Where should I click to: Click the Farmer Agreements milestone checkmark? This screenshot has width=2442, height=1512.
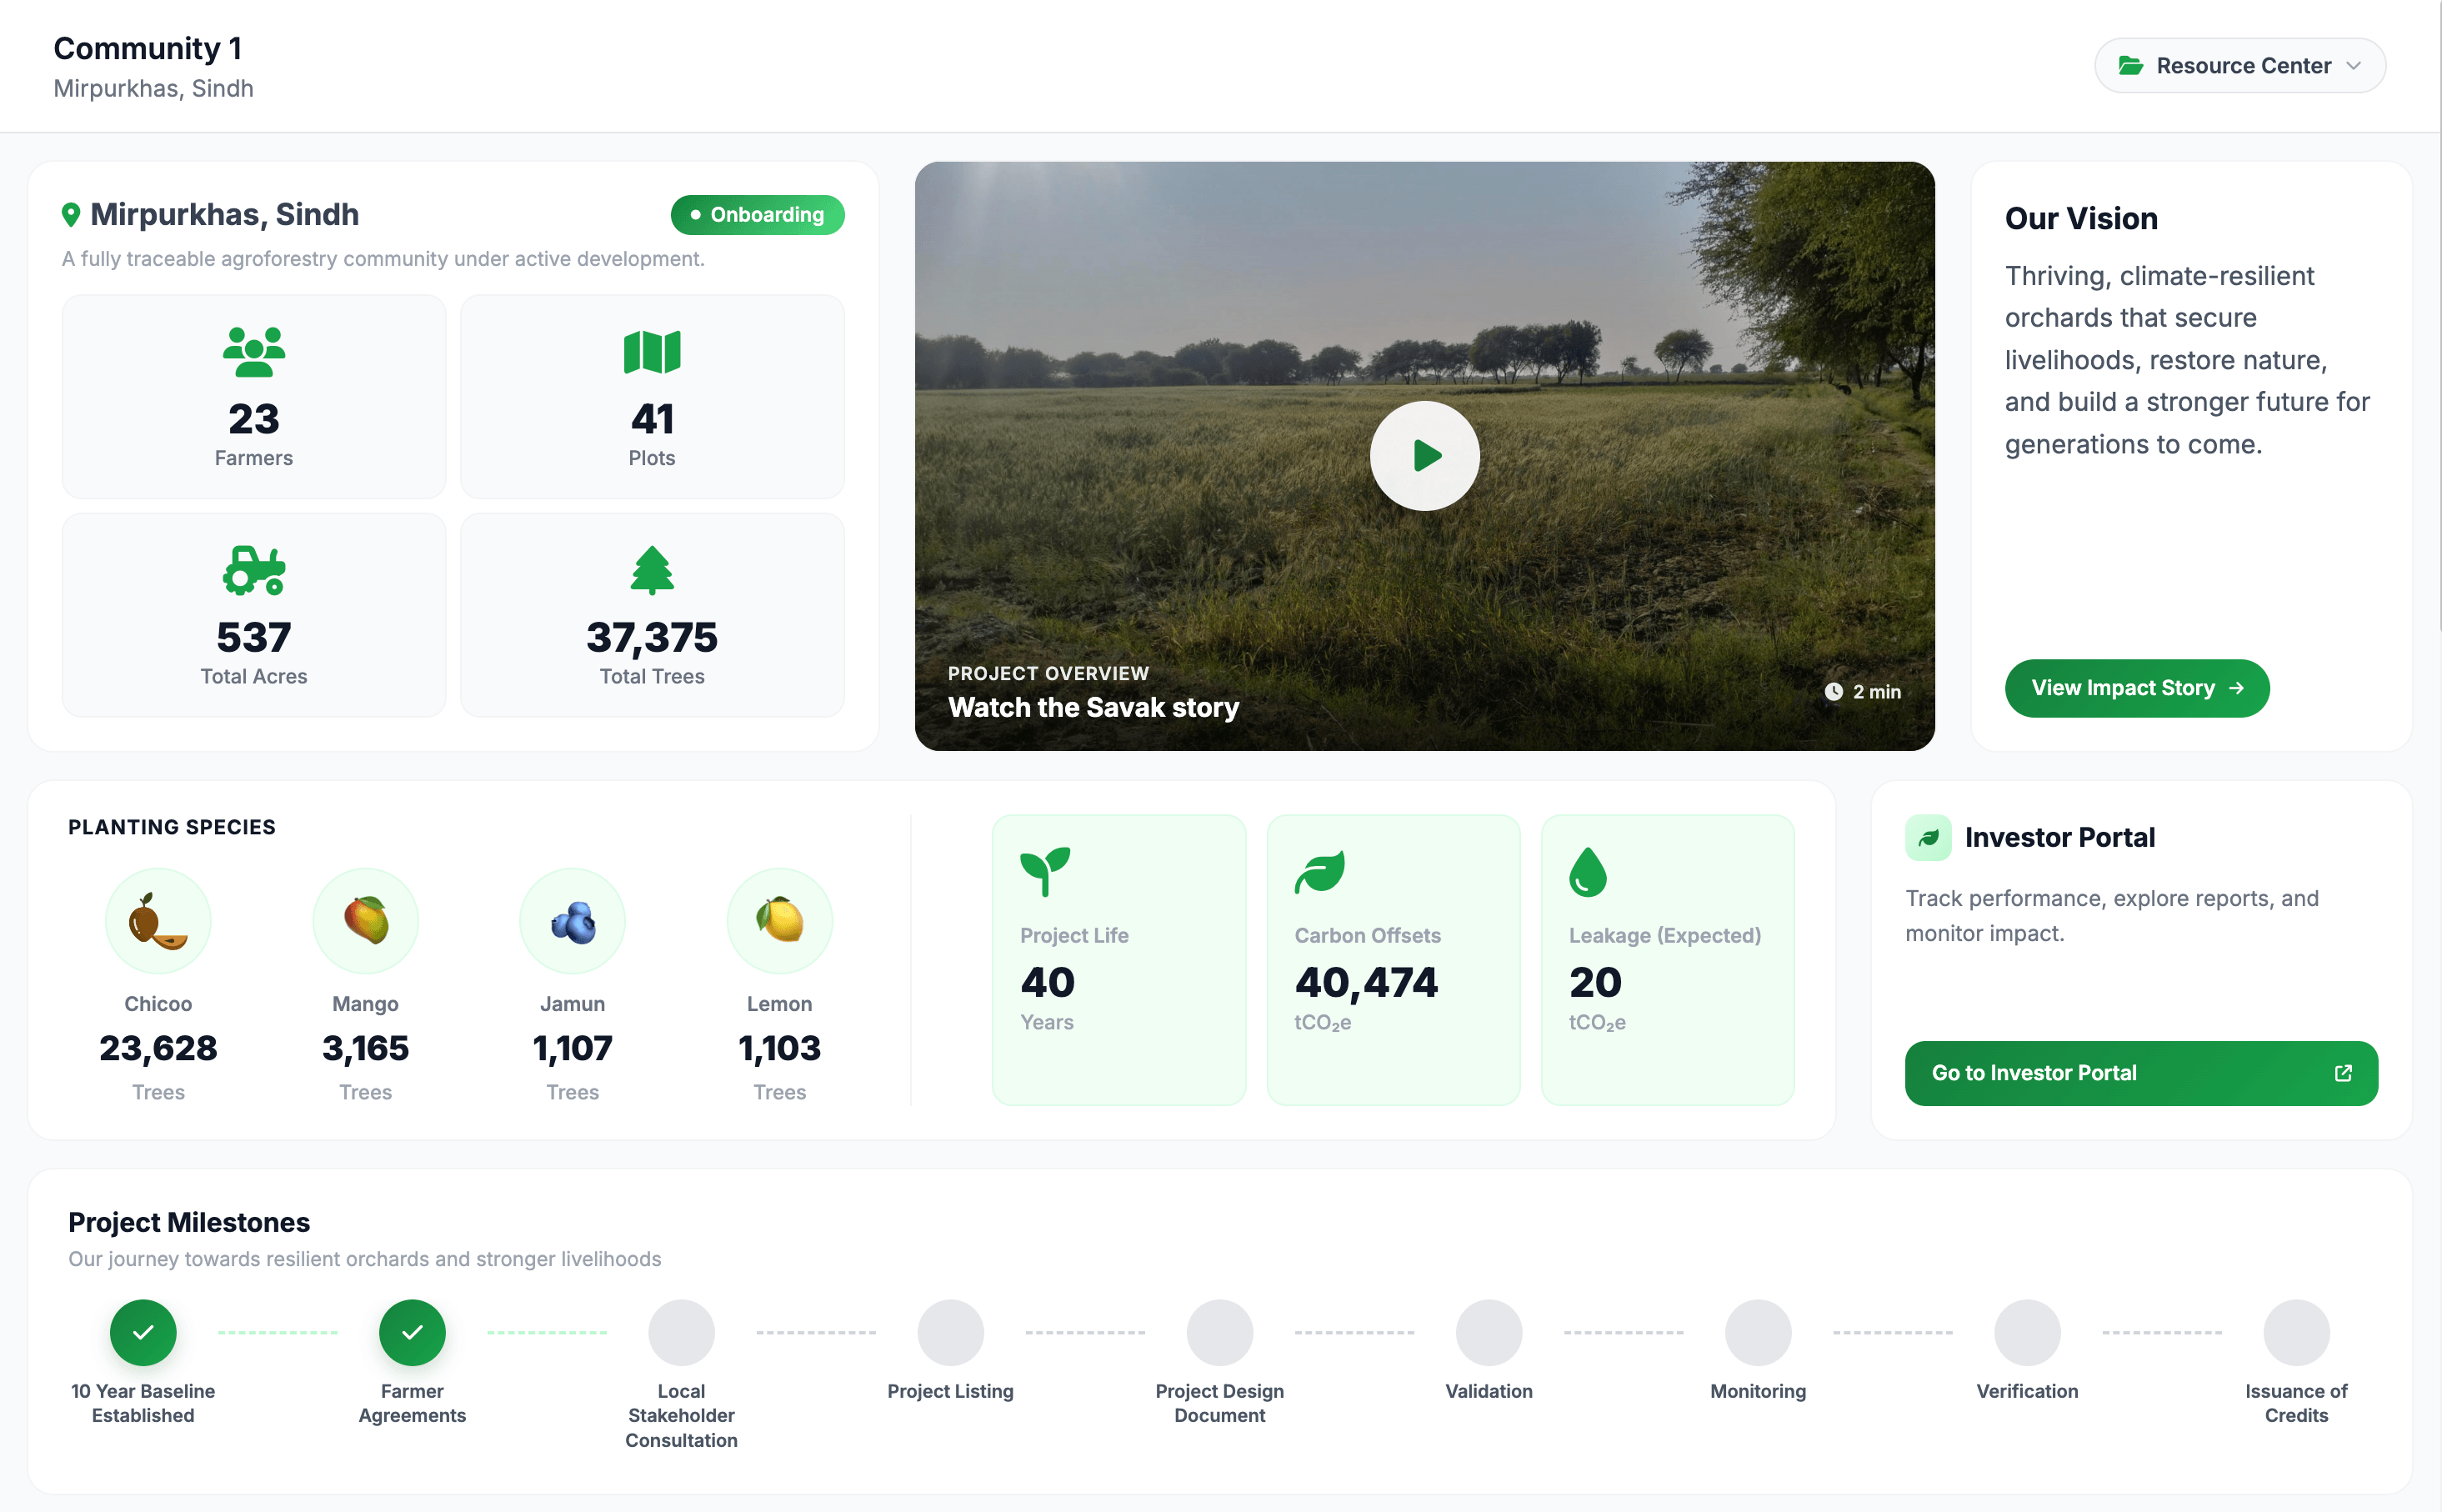412,1332
